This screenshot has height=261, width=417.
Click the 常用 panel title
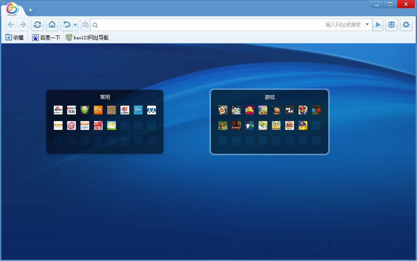pyautogui.click(x=105, y=97)
